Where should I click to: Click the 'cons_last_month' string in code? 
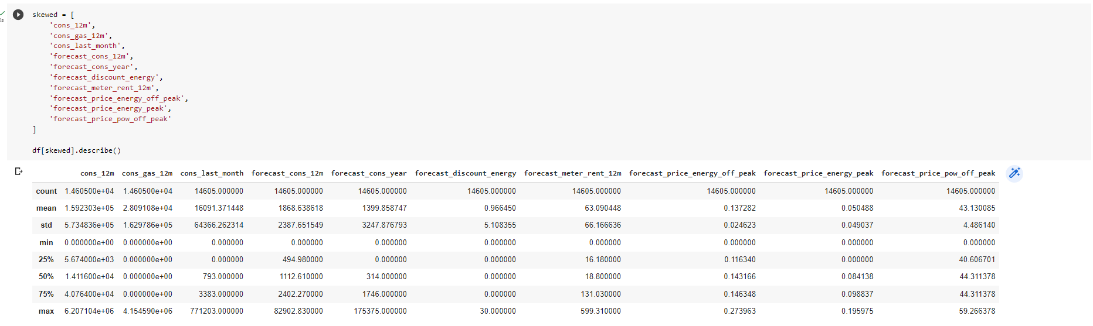[86, 46]
